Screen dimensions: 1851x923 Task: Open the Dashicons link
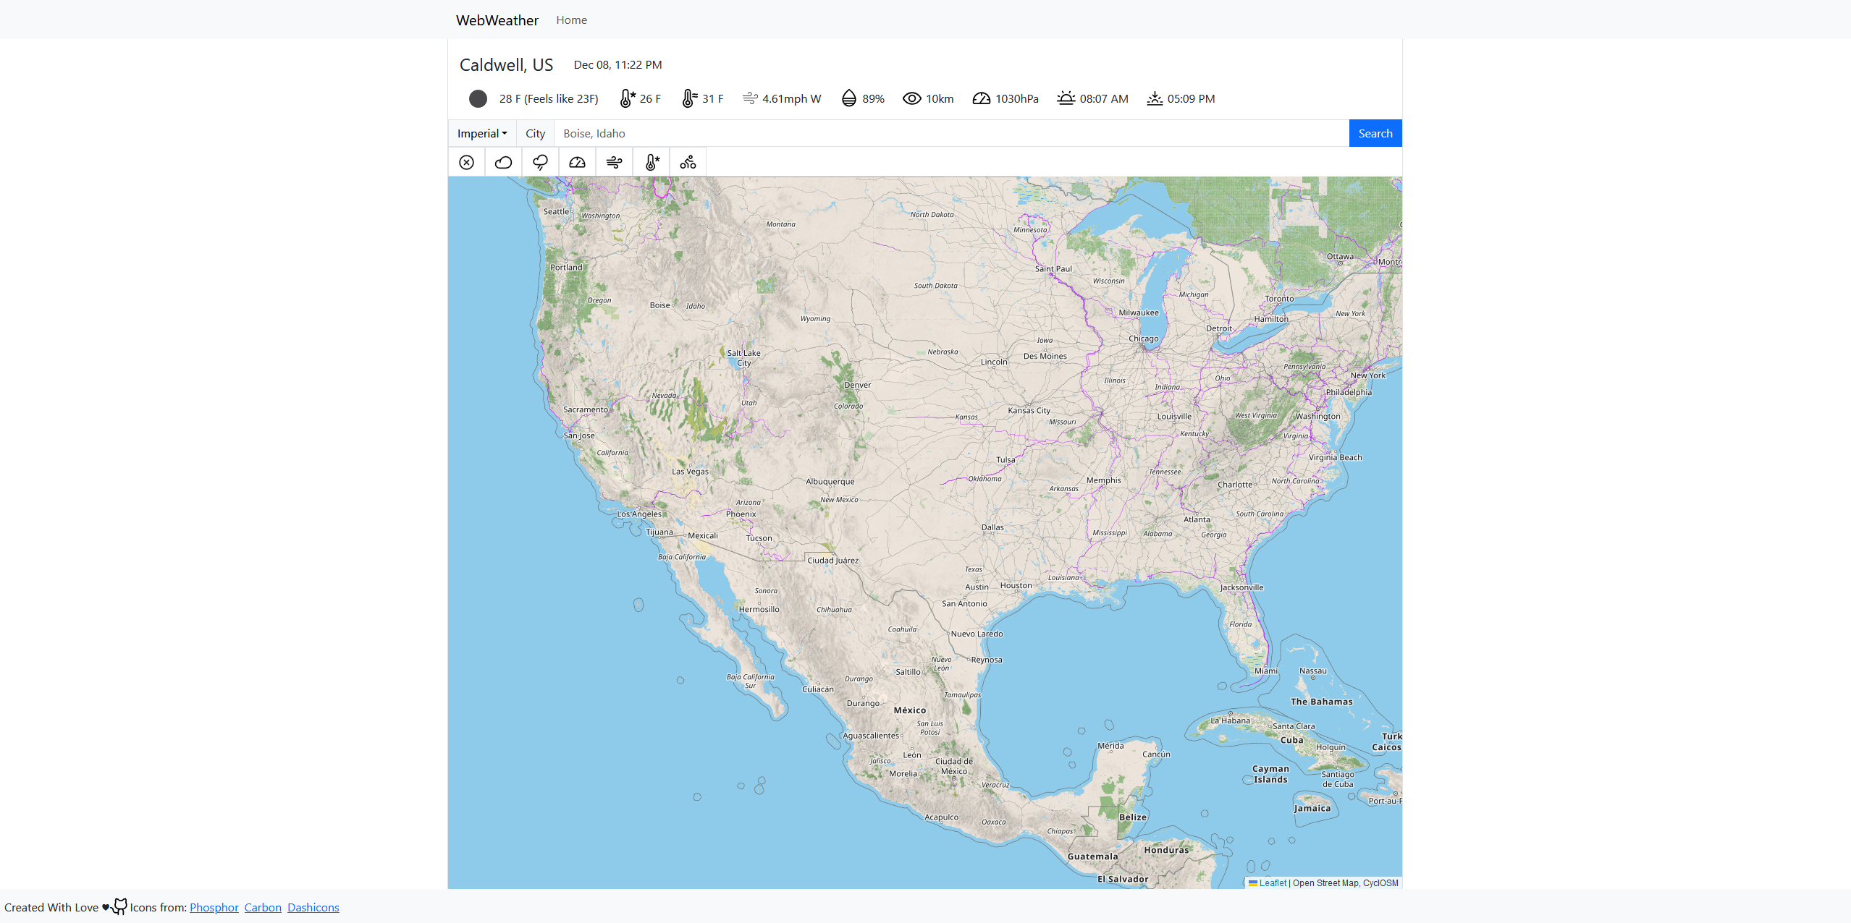pos(313,907)
